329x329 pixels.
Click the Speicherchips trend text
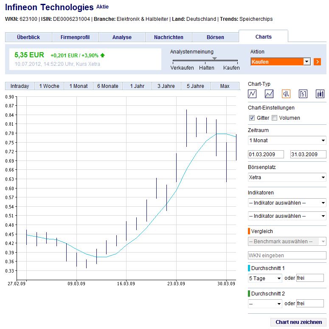(256, 19)
